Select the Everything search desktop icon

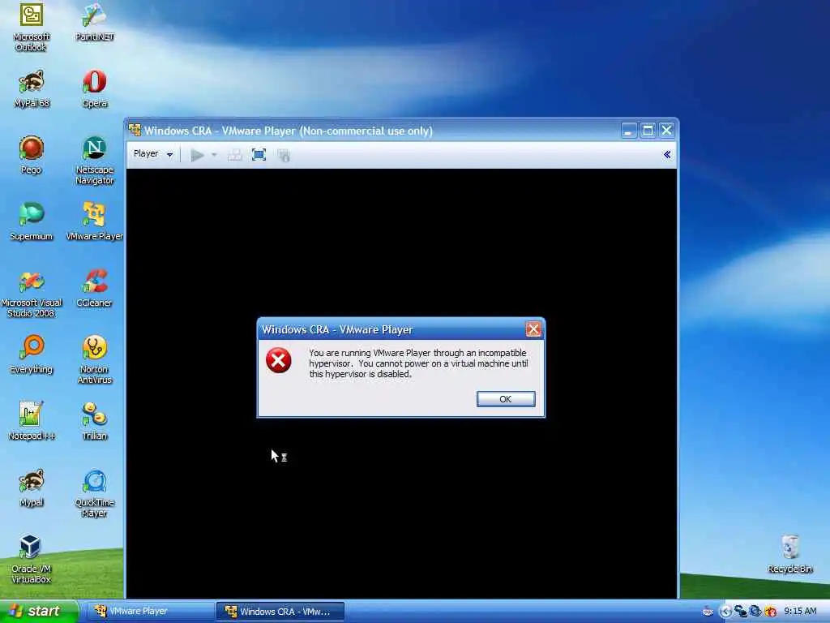tap(32, 354)
